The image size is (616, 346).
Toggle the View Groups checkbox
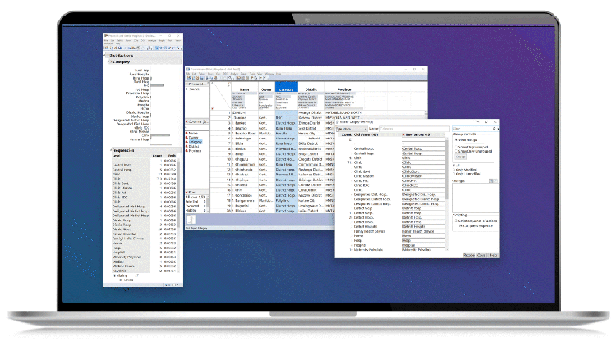(x=457, y=139)
